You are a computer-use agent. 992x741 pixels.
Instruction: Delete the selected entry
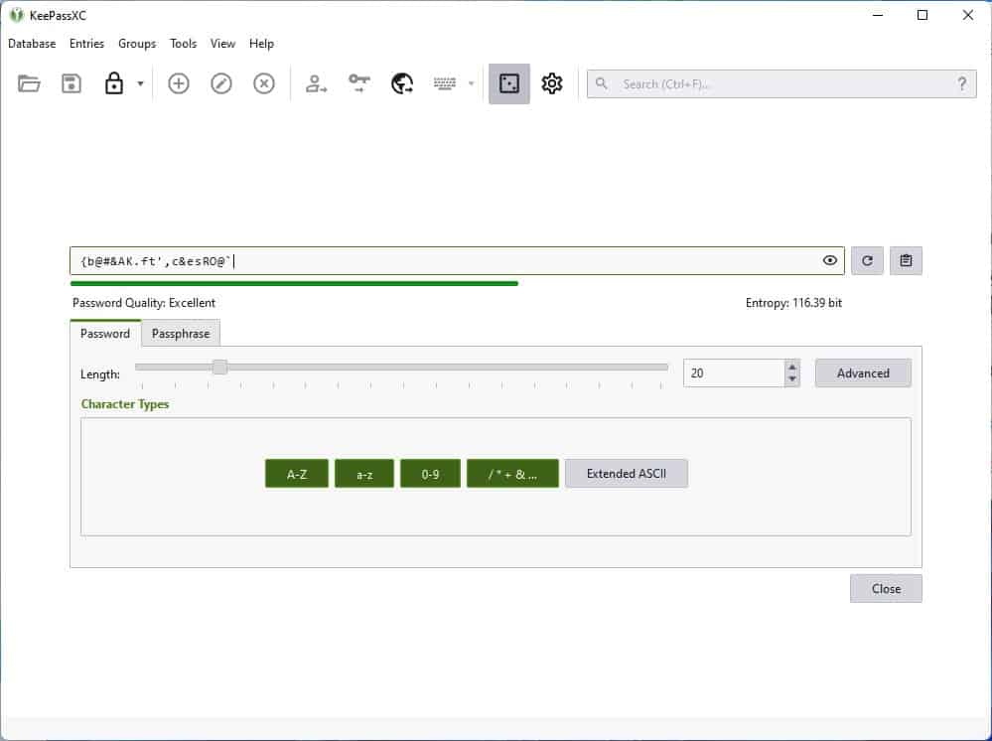264,83
